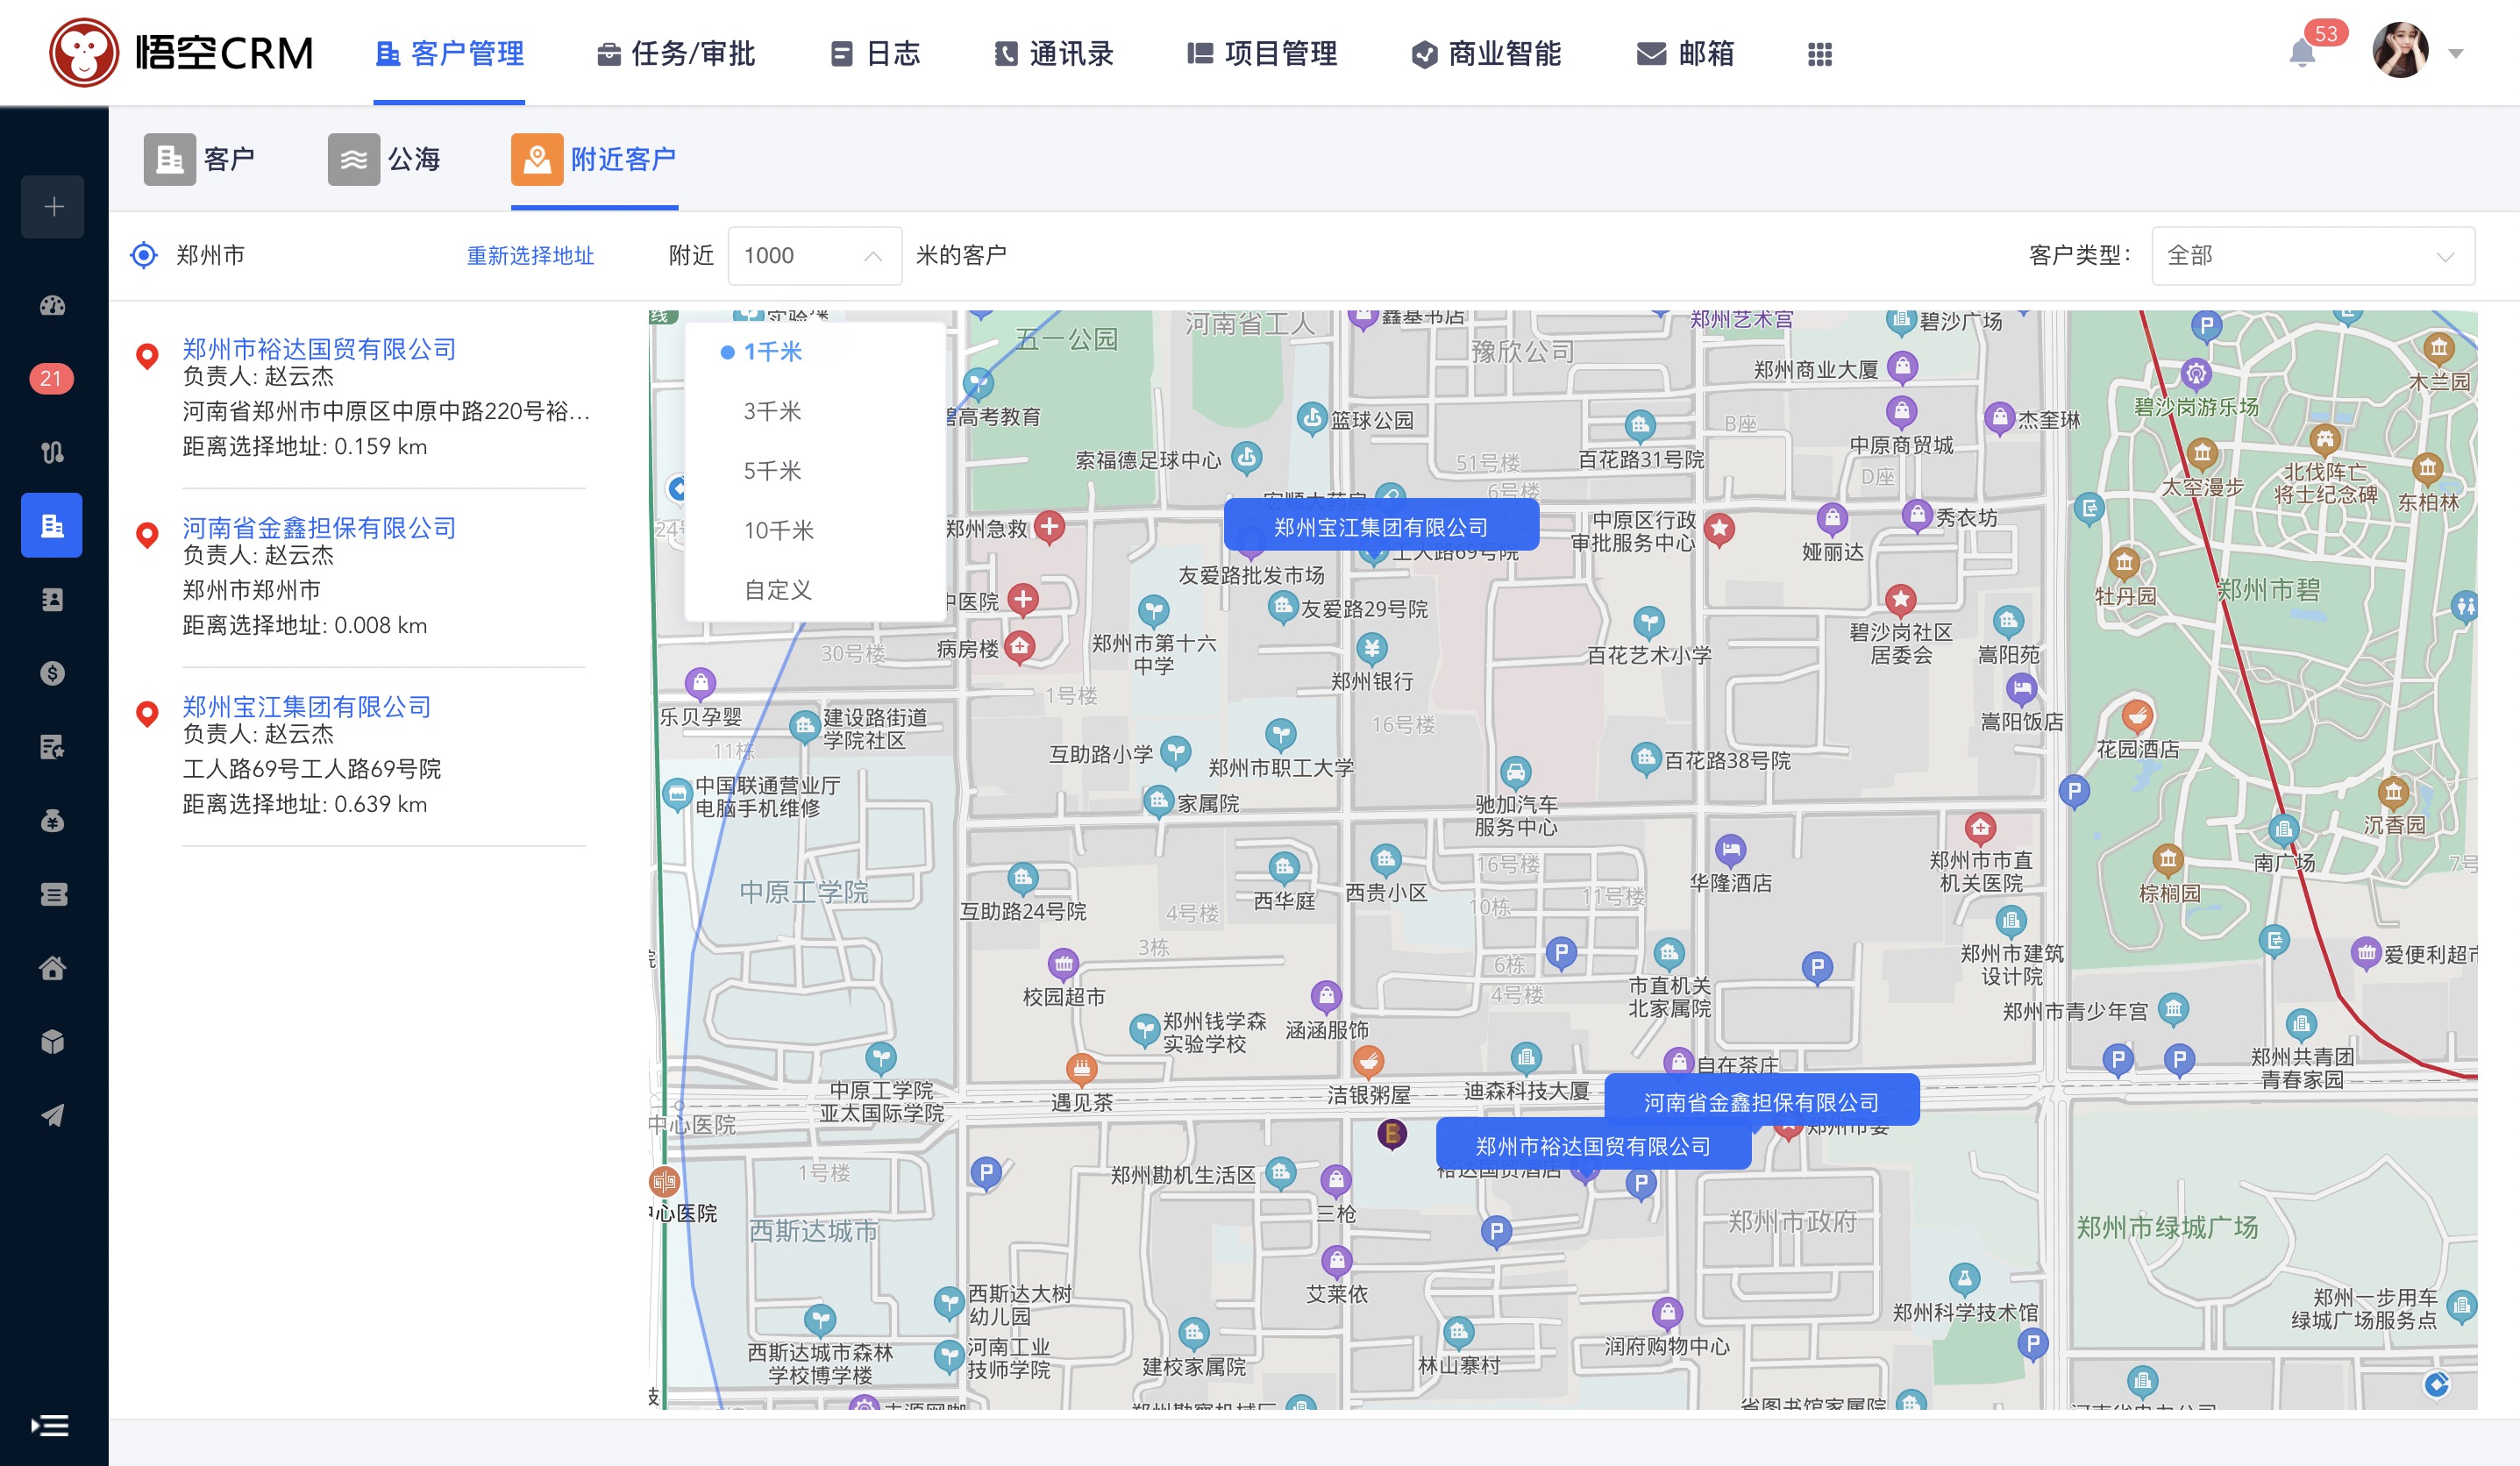
Task: Click the locate target icon beside 郑州市
Action: tap(144, 255)
